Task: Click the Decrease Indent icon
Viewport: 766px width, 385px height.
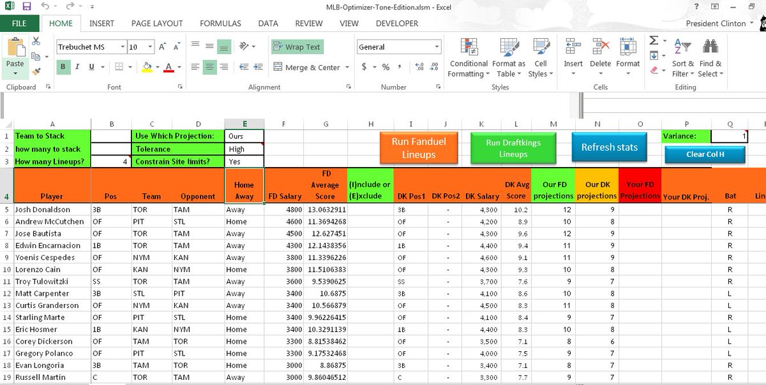Action: [243, 67]
